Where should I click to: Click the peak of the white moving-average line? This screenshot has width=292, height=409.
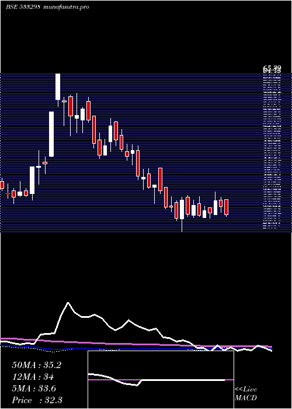[x=68, y=303]
